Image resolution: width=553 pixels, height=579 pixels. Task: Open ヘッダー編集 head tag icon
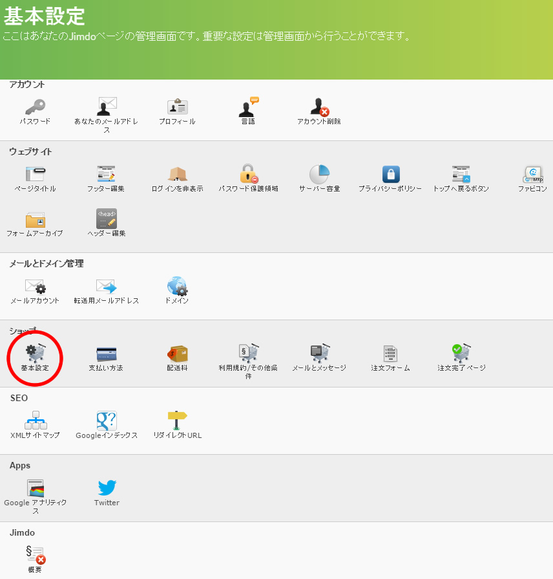click(x=107, y=219)
